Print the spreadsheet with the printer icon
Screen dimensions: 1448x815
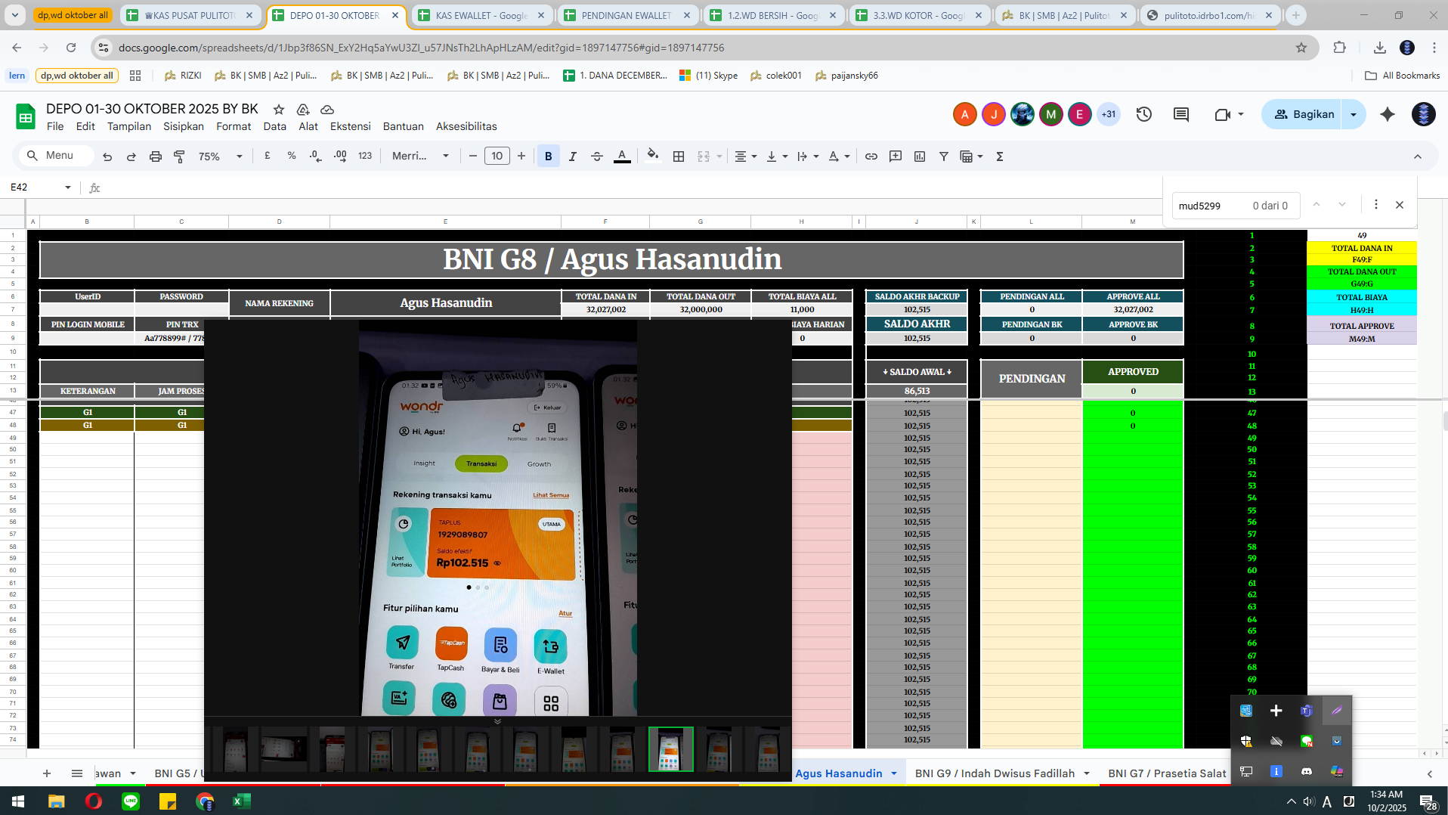click(x=156, y=156)
